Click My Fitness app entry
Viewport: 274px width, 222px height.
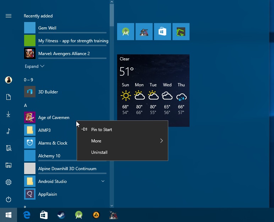[66, 40]
